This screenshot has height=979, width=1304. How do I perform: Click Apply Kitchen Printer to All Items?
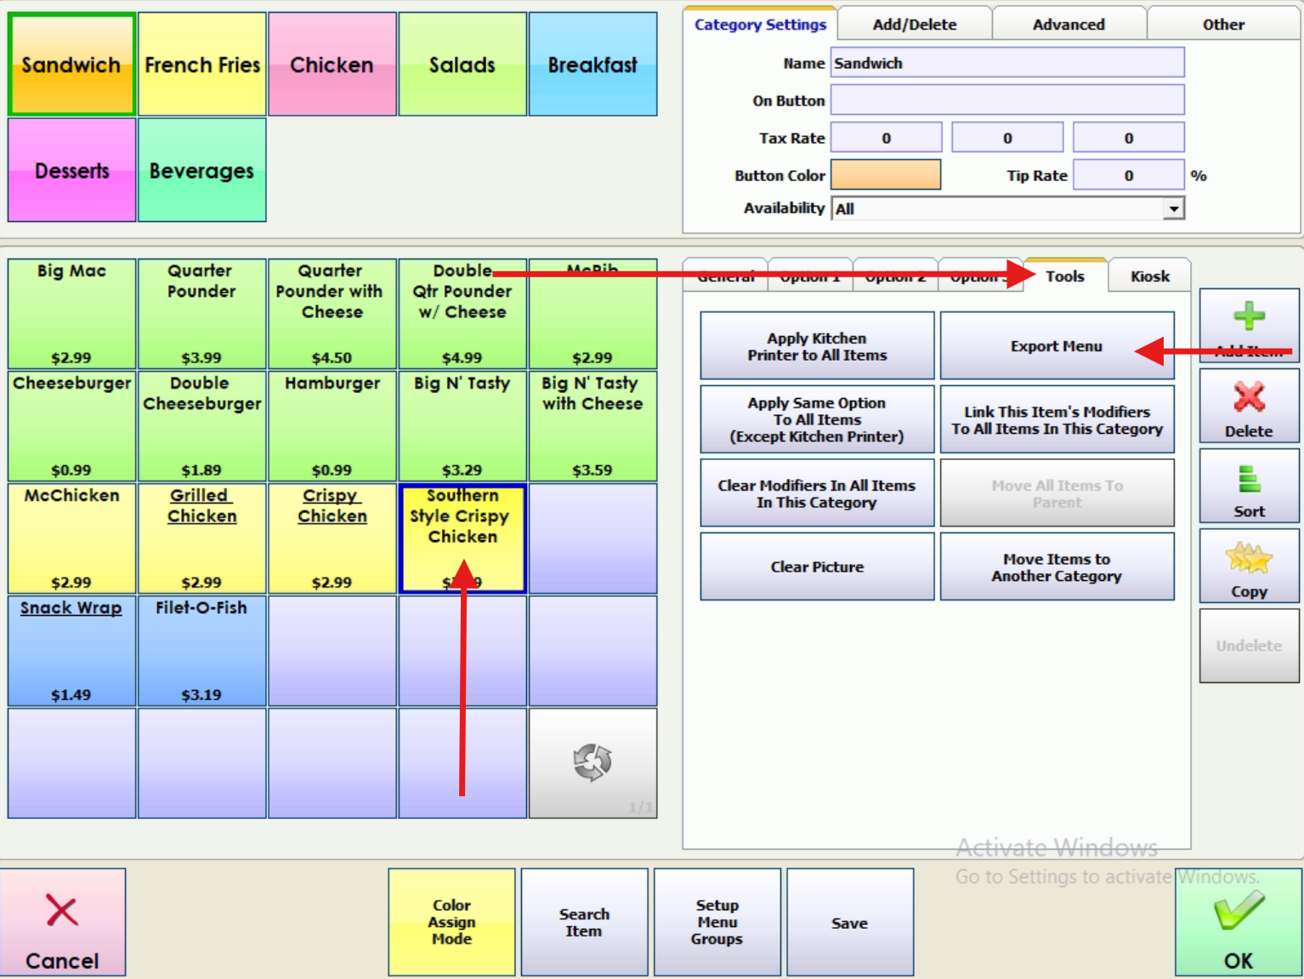tap(817, 346)
